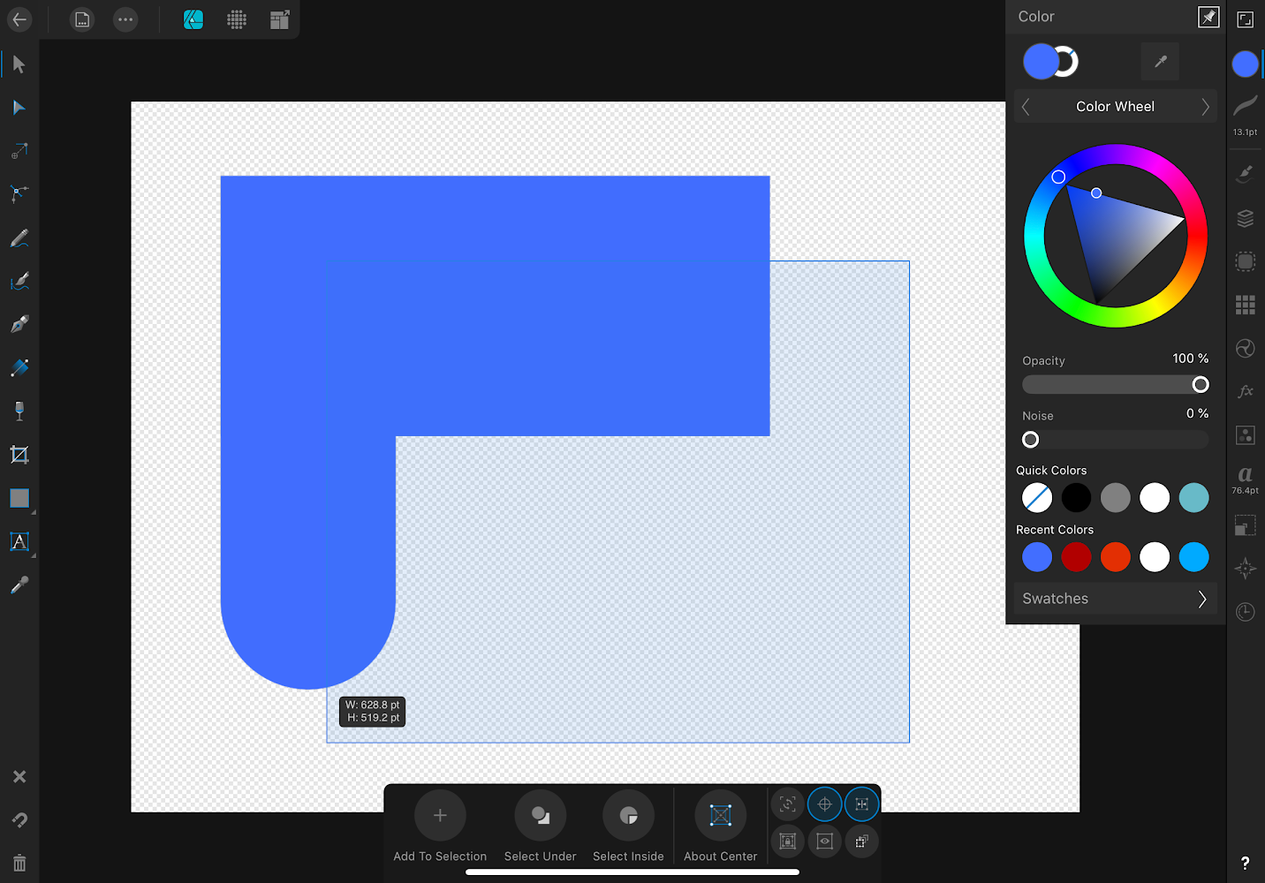Screen dimensions: 1265x883
Task: Select the Text tool
Action: (19, 541)
